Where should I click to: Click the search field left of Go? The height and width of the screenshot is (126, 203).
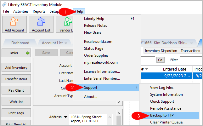point(148,60)
